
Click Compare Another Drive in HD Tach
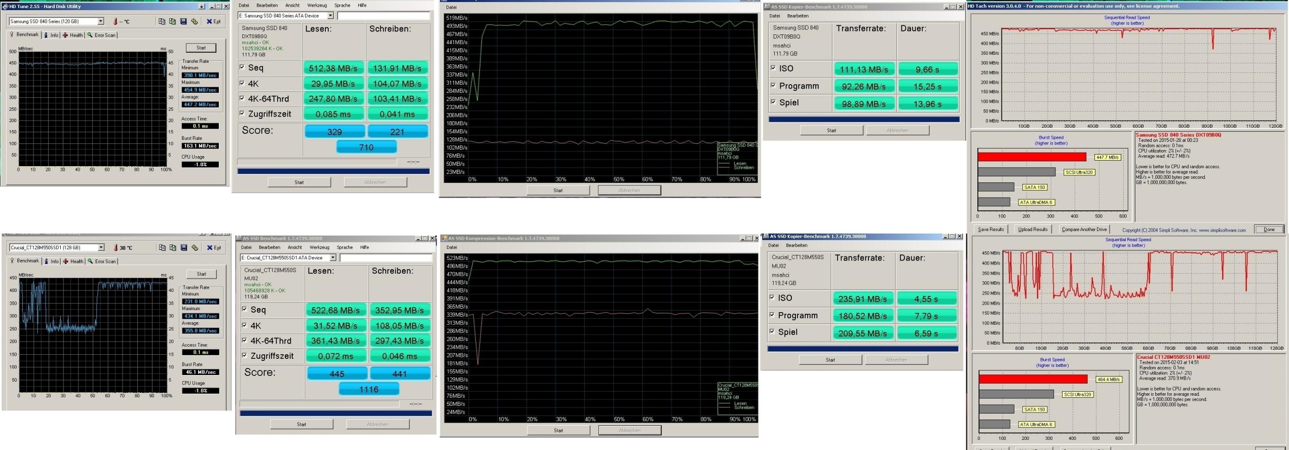click(x=1084, y=230)
